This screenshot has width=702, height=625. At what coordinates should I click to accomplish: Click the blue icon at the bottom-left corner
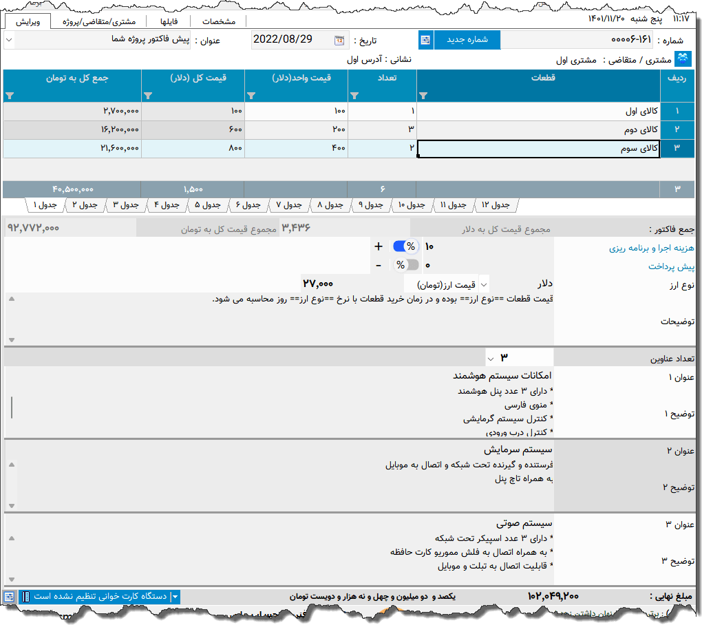[x=10, y=597]
